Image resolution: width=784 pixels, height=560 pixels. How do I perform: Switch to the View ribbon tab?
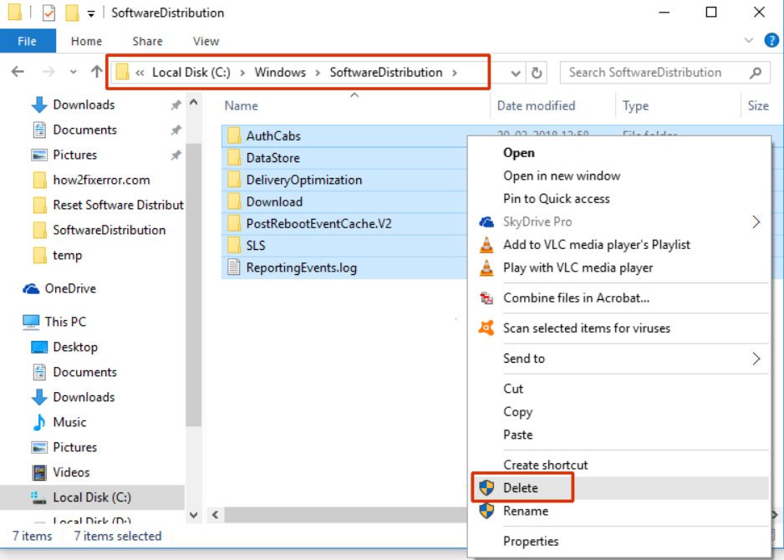206,41
